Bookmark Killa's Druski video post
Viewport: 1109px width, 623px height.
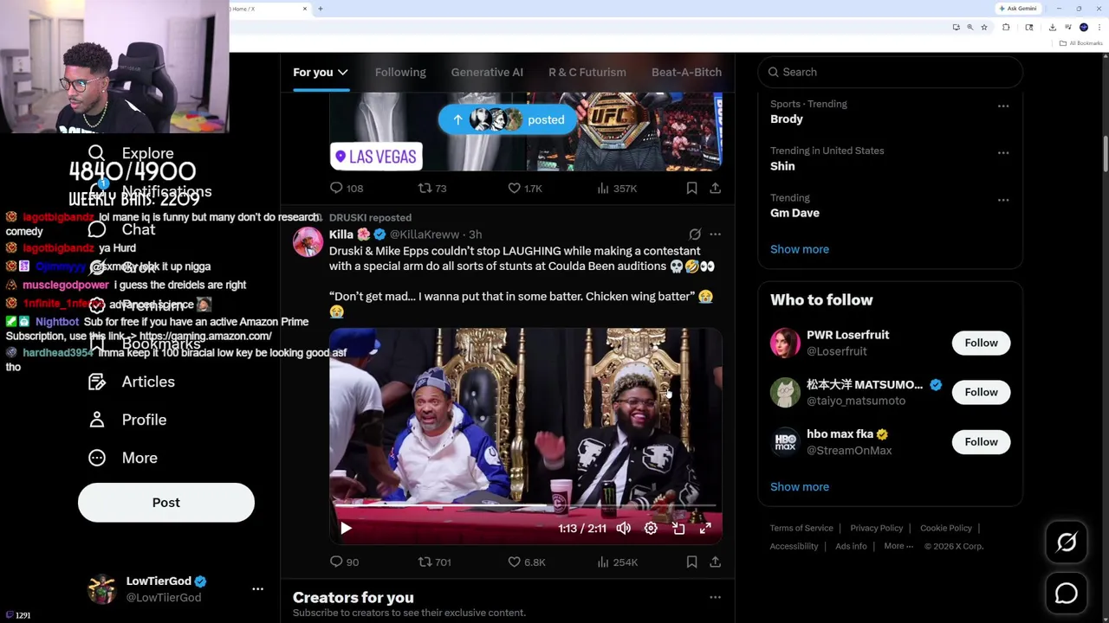691,562
